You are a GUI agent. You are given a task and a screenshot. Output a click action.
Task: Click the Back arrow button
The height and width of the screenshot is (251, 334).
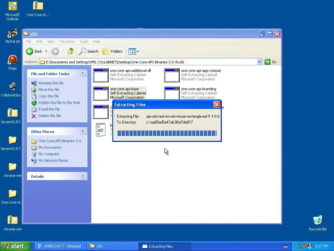[34, 51]
